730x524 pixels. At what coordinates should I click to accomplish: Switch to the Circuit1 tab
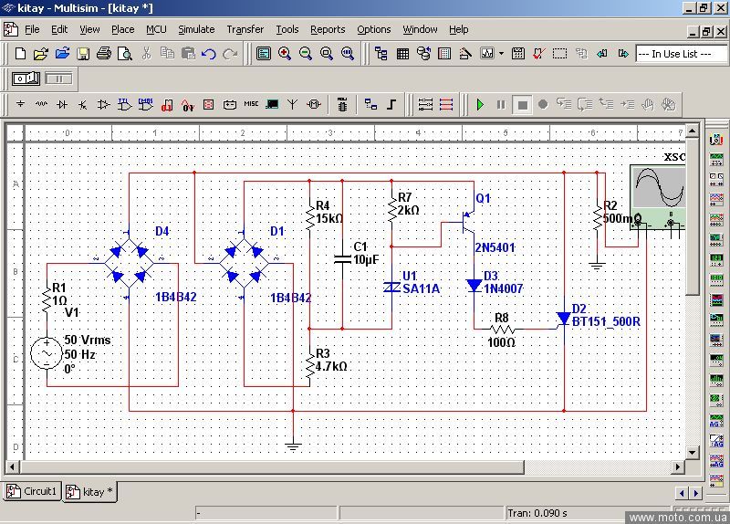33,491
